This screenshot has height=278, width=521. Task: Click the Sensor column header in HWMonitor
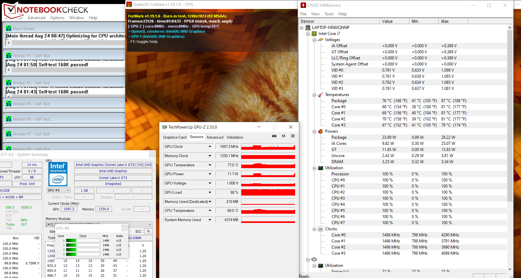[339, 21]
